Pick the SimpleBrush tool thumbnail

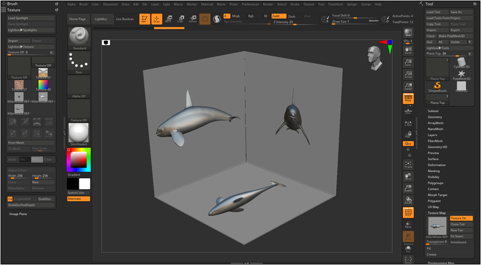click(x=437, y=87)
